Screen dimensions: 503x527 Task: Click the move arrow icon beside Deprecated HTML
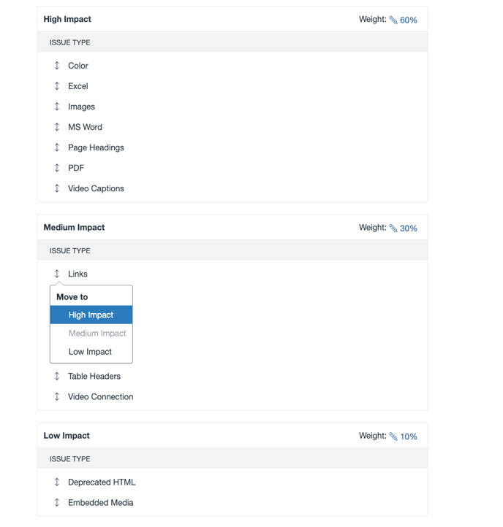pyautogui.click(x=57, y=482)
